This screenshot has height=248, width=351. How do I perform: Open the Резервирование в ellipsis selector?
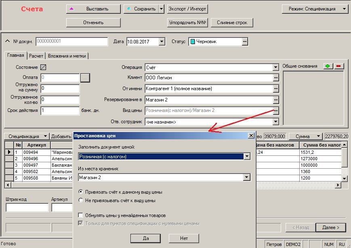point(276,100)
